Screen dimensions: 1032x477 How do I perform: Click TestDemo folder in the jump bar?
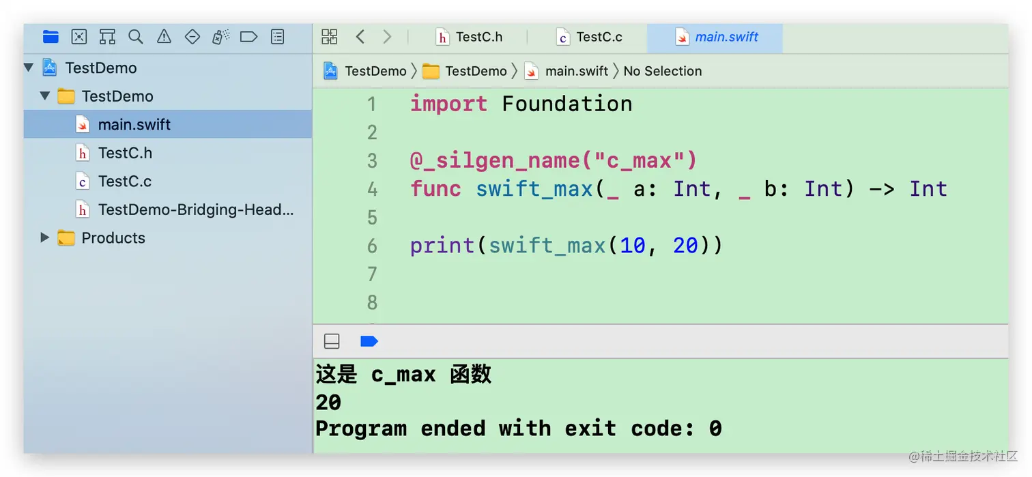[465, 71]
